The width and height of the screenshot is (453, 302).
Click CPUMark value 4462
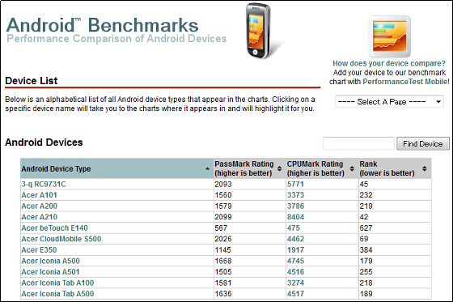coord(295,239)
